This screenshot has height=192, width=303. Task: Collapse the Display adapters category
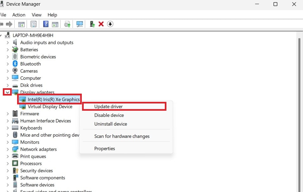[x=7, y=92]
